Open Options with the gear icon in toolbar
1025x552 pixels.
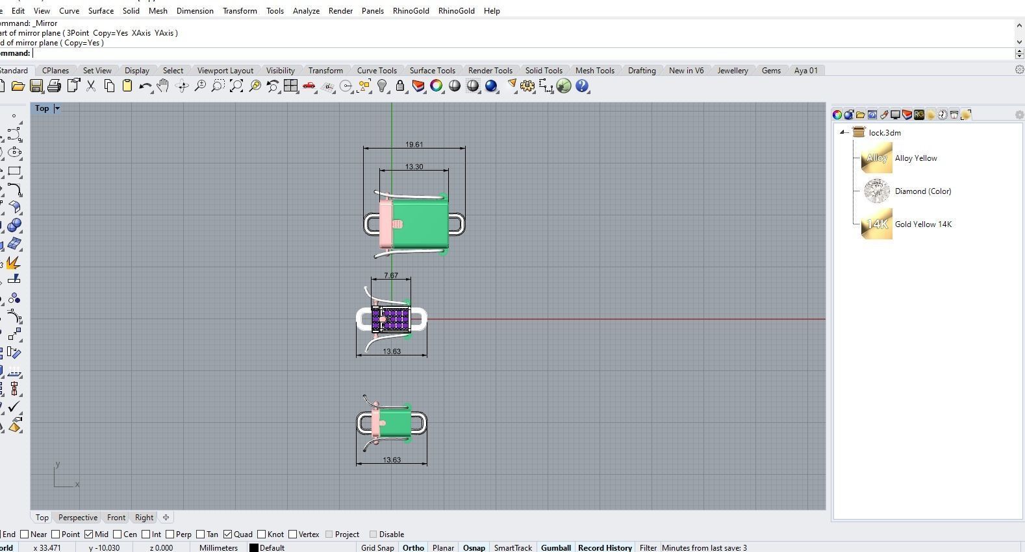pos(527,86)
